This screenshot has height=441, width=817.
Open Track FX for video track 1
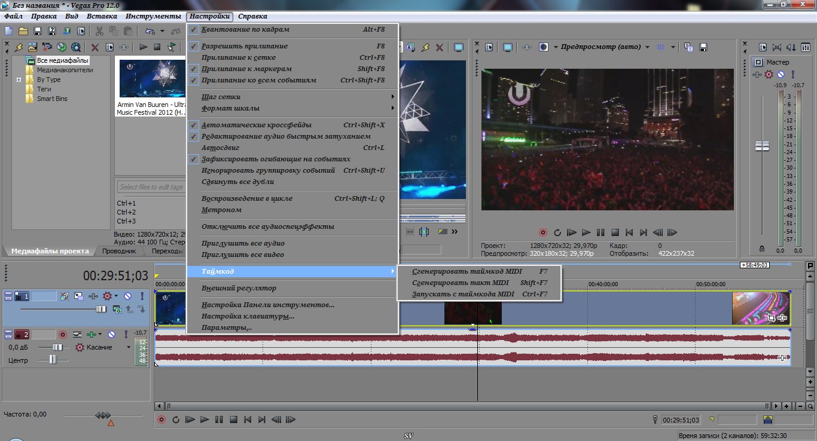click(93, 295)
